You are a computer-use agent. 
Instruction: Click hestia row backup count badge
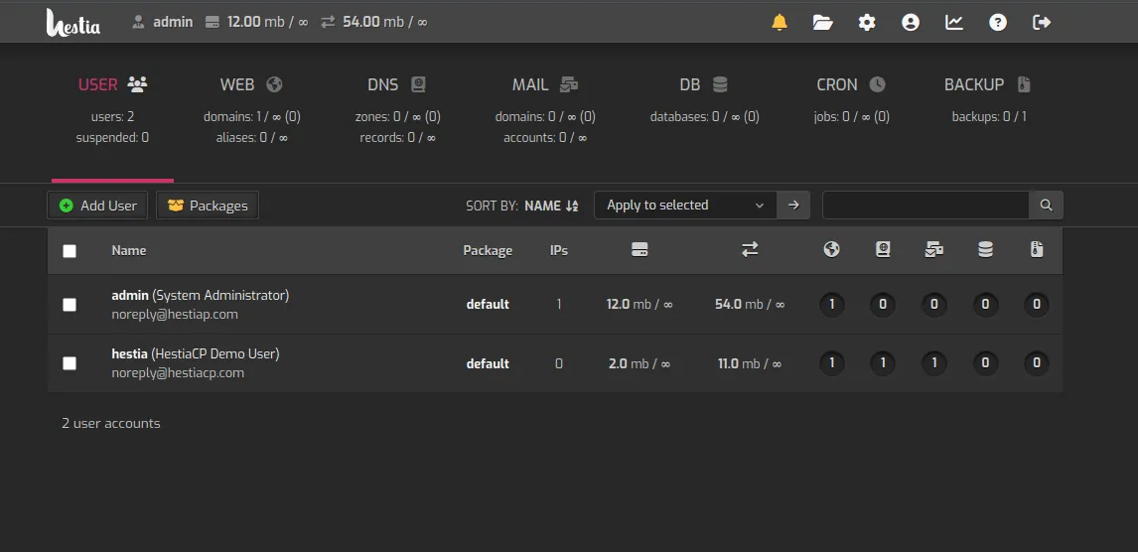tap(1037, 363)
